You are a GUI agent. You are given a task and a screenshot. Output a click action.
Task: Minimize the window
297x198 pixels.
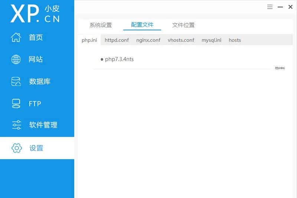pos(280,7)
